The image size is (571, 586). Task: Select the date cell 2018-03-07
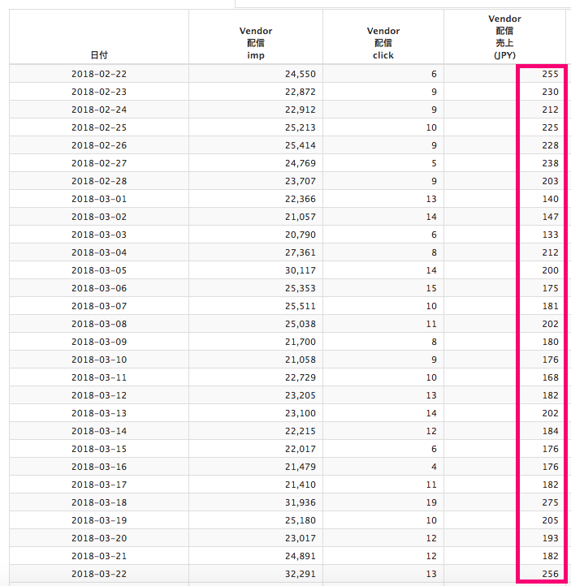[99, 306]
